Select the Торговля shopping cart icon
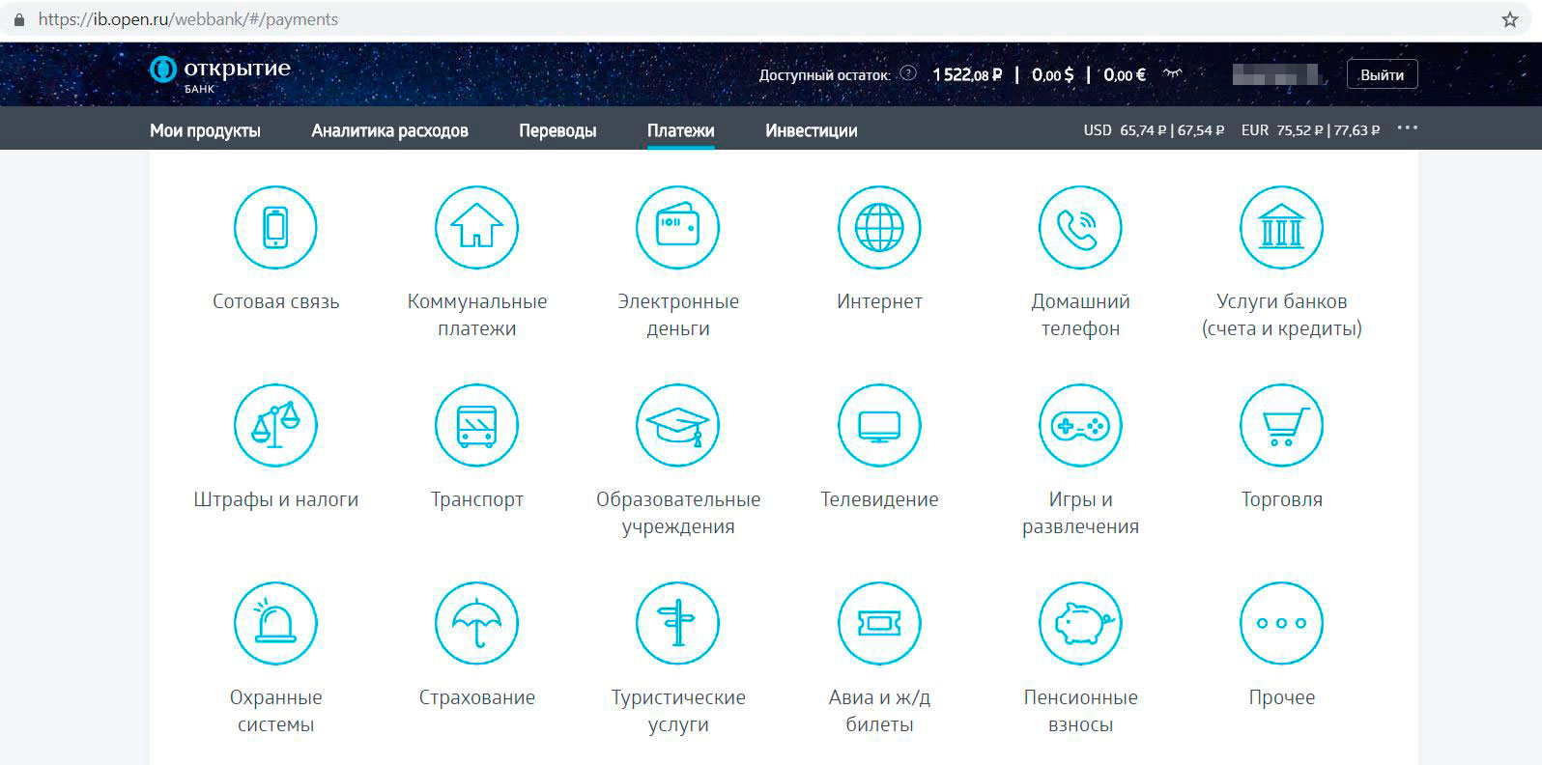Image resolution: width=1542 pixels, height=765 pixels. click(x=1281, y=425)
